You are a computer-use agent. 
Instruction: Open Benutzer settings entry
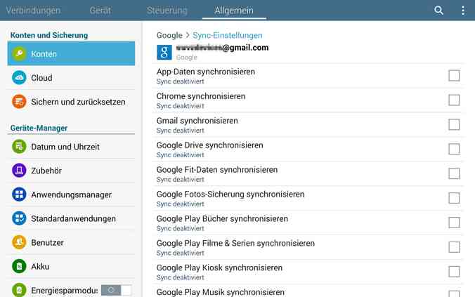tap(71, 242)
